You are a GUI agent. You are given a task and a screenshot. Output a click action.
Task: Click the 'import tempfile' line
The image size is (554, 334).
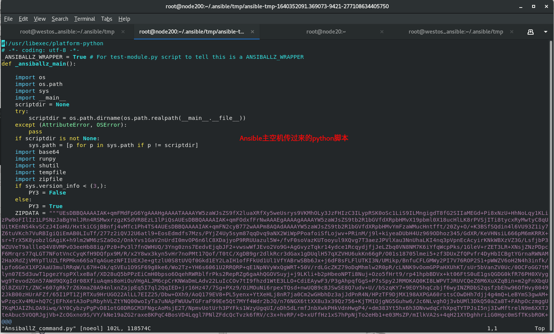click(x=40, y=172)
